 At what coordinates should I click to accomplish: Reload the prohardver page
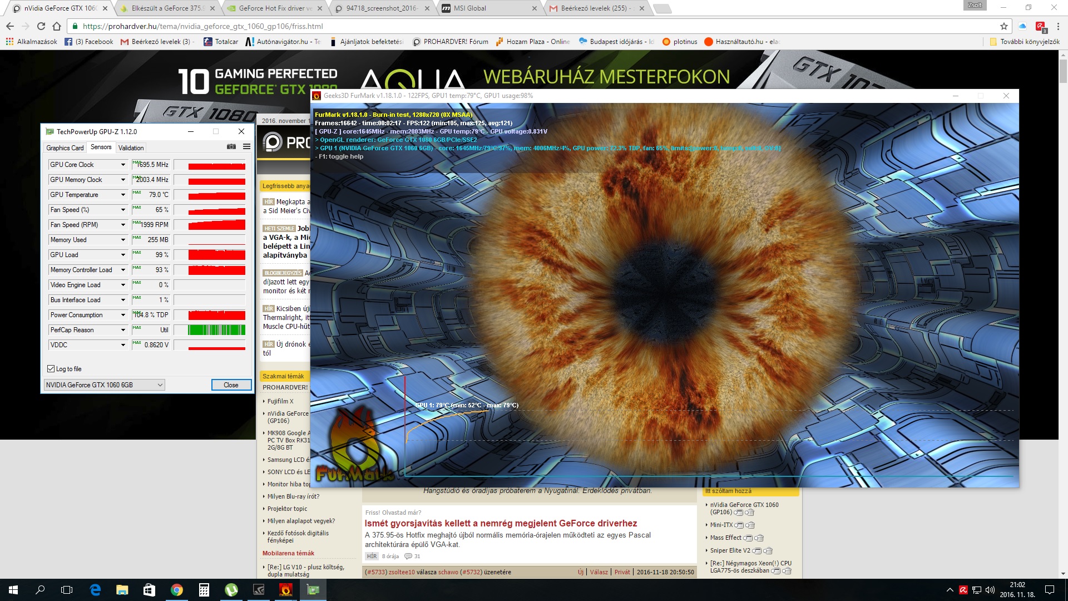(x=41, y=26)
